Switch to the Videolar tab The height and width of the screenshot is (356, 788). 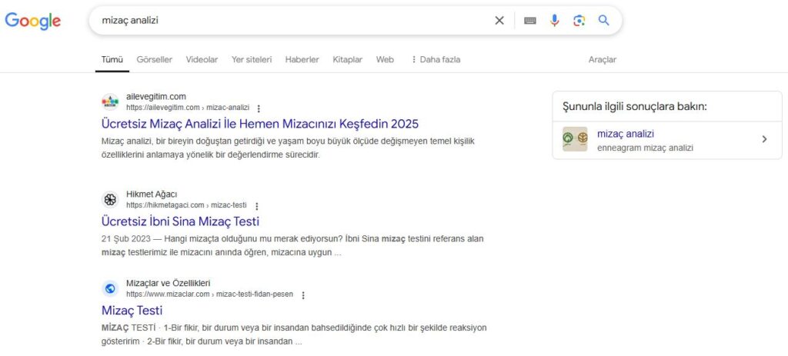pos(202,59)
